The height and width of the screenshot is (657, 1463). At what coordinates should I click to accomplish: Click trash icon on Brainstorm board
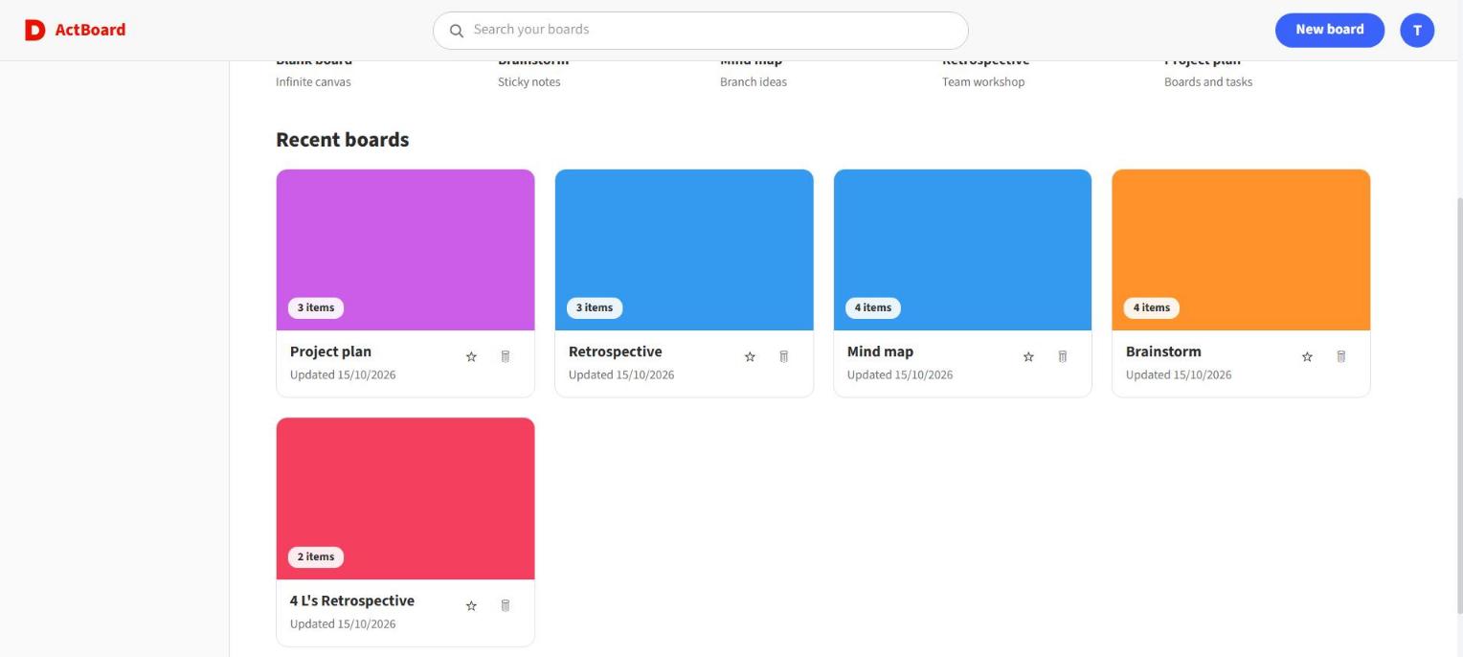[1340, 356]
